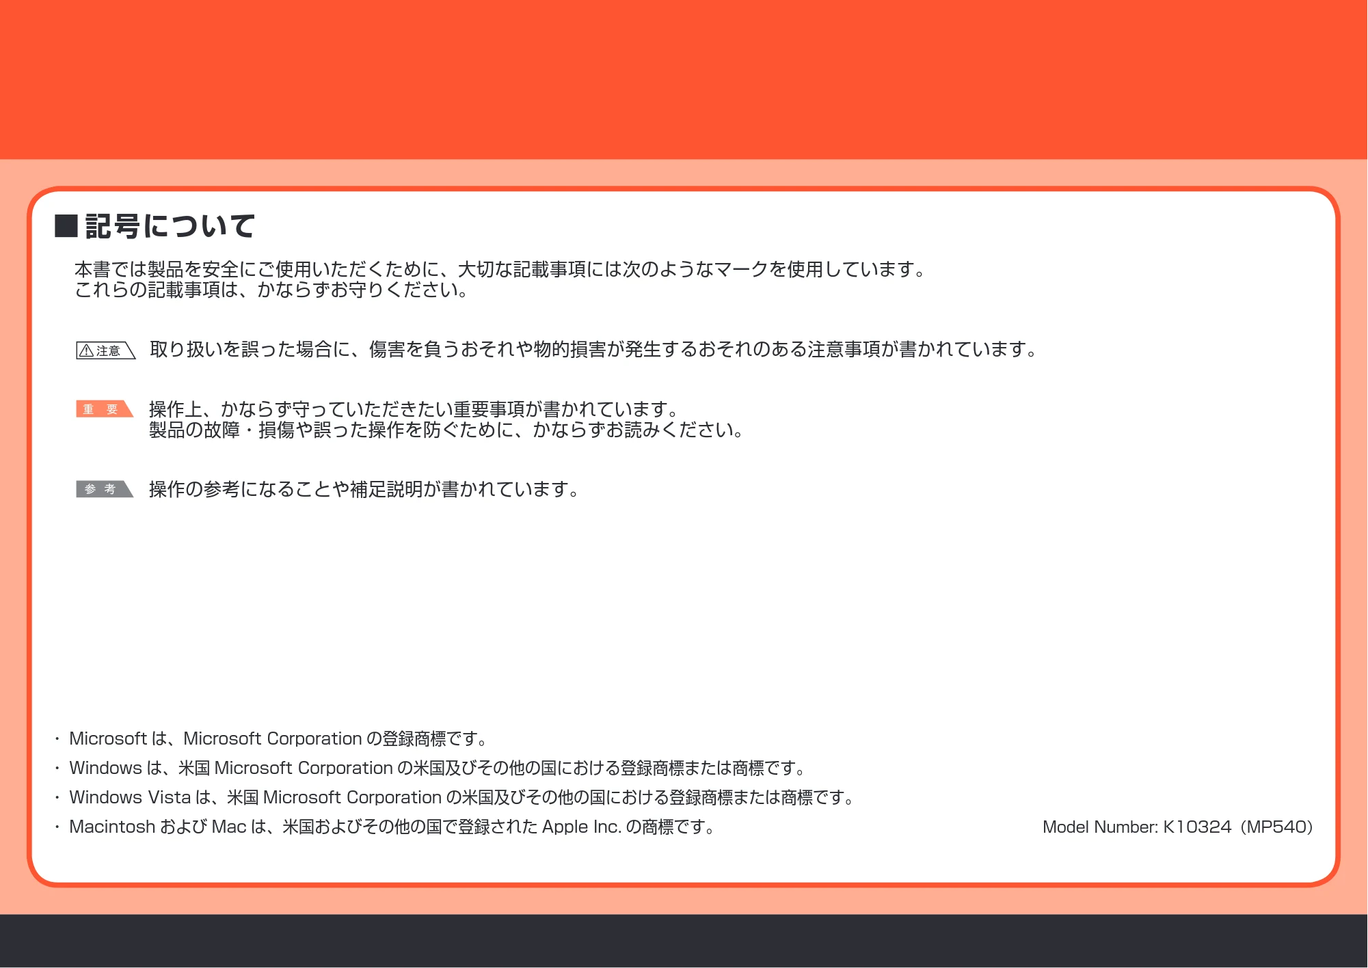
Task: Click the Windows Vista trademark line
Action: point(462,797)
